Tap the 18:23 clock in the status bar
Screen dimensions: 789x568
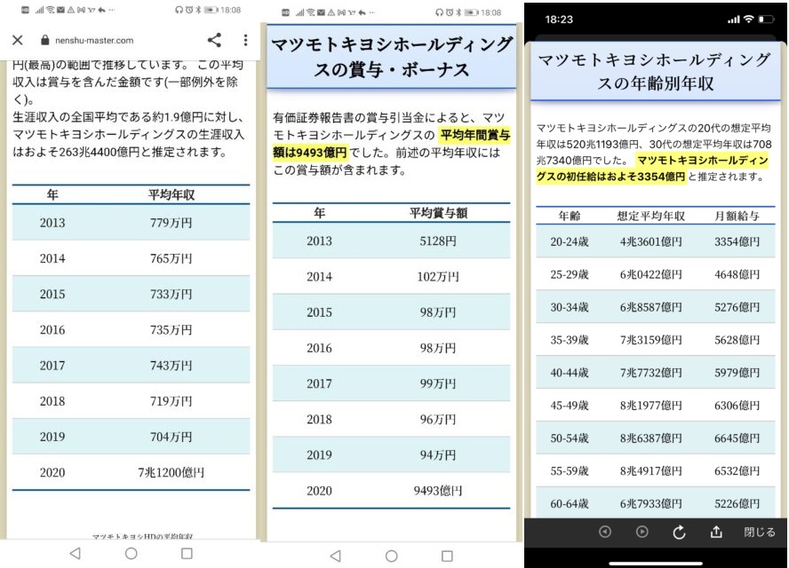559,20
